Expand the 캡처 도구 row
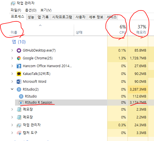 pos(12,133)
